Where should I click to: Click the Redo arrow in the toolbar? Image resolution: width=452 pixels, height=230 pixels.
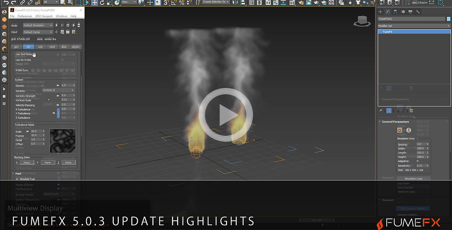tap(14, 3)
